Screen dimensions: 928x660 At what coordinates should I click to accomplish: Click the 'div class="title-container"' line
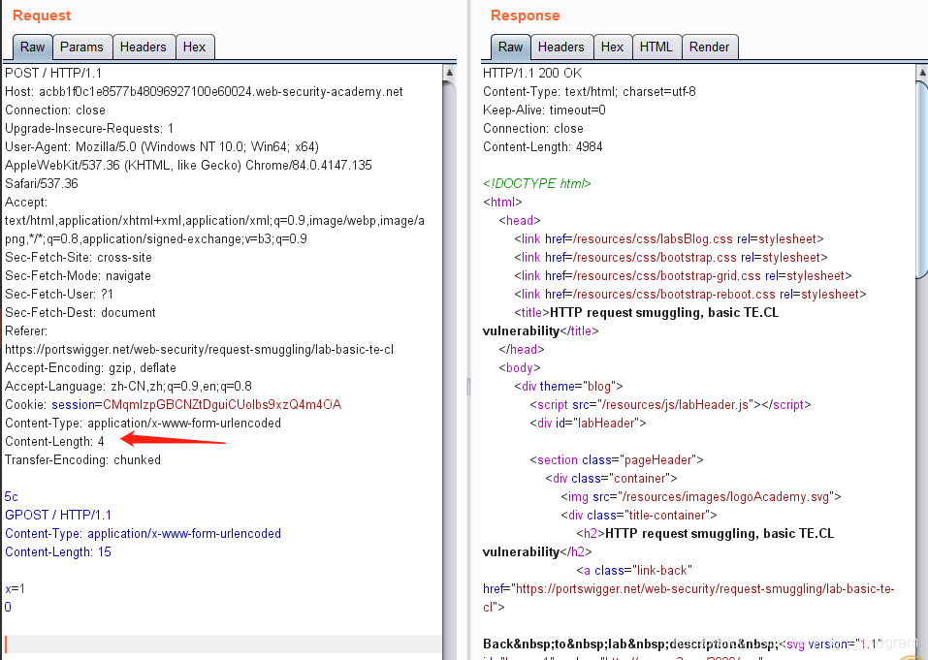(x=639, y=515)
